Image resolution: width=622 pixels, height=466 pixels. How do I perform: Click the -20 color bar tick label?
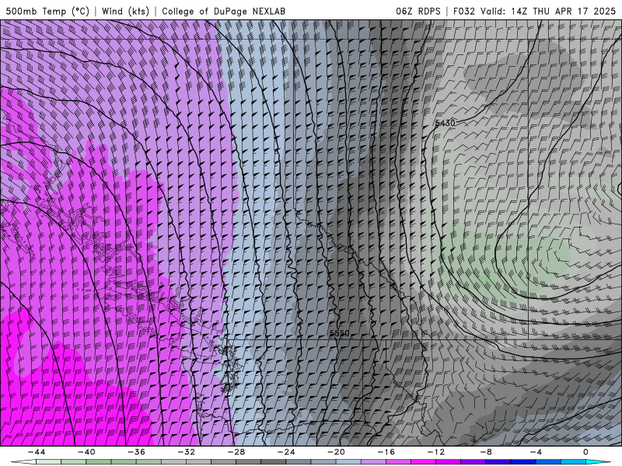(x=336, y=452)
